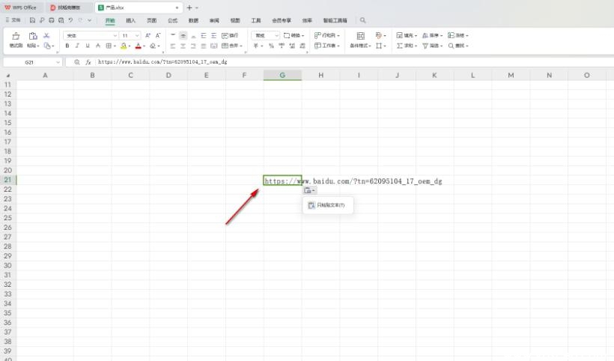This screenshot has width=614, height=361.
Task: Switch to the Page ribbon tab
Action: pos(151,20)
